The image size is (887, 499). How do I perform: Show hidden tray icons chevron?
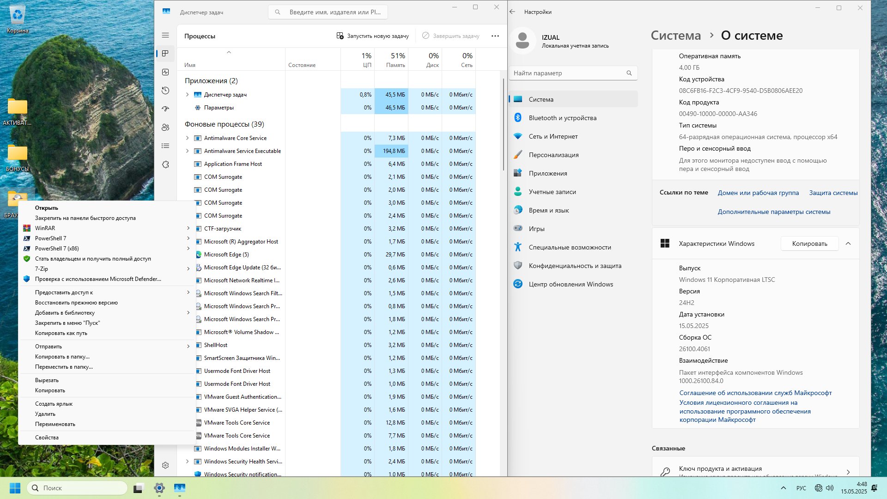tap(784, 488)
